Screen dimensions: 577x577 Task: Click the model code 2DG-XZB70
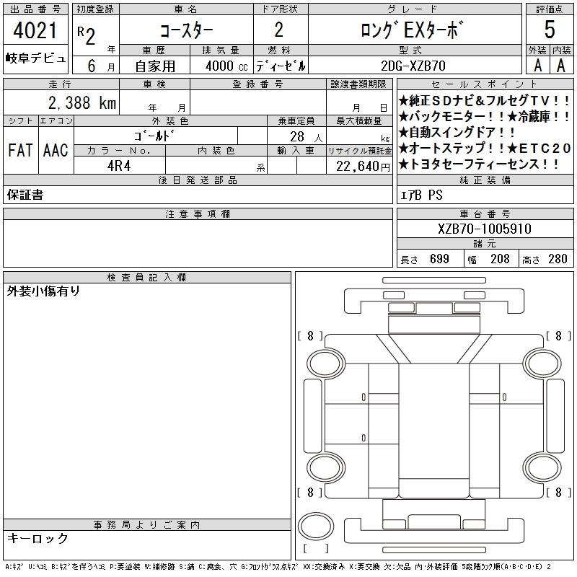coord(413,66)
